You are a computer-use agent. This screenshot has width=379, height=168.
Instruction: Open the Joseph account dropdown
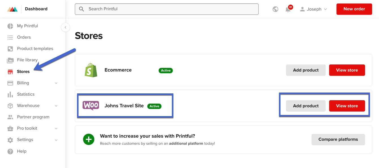[314, 9]
